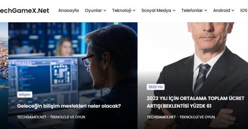Expand the Teknoloji dropdown chevron
The width and height of the screenshot is (248, 129).
click(x=134, y=11)
